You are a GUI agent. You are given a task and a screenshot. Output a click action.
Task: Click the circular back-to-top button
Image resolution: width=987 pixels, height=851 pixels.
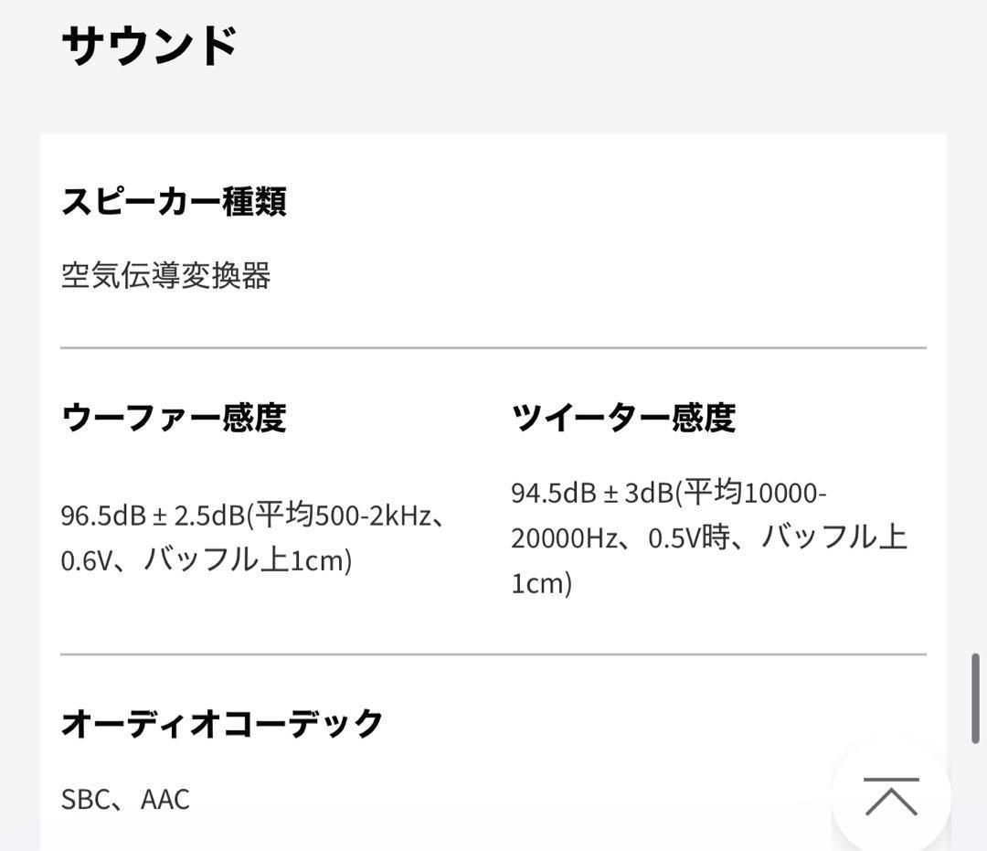coord(891,797)
